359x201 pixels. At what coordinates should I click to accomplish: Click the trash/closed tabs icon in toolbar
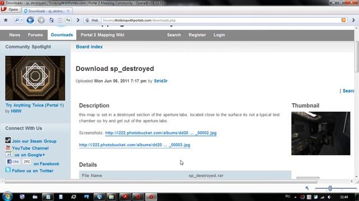60,20
